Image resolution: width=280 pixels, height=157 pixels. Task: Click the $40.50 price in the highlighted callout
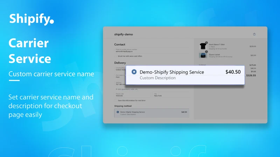tap(233, 72)
